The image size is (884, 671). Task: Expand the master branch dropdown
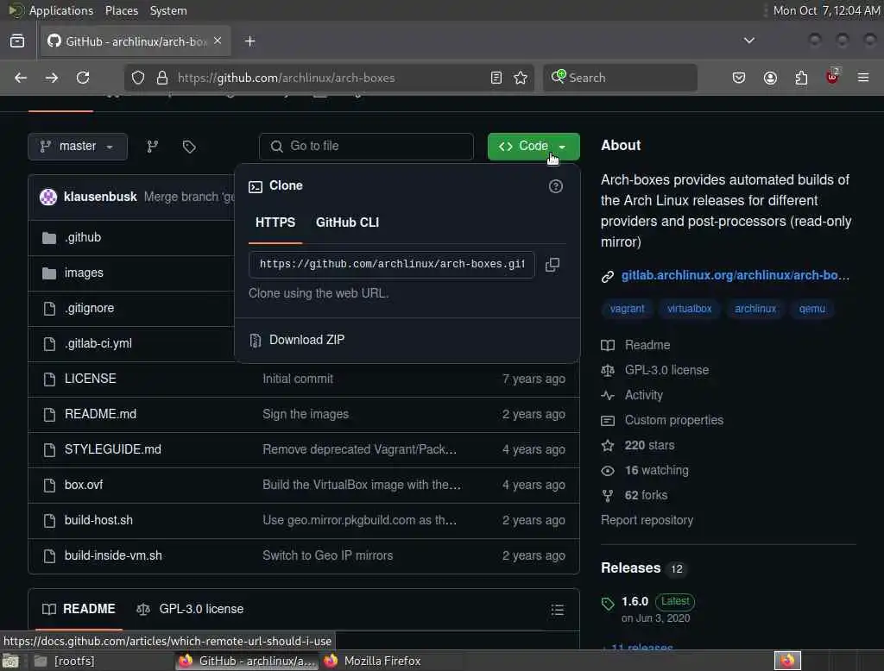[x=78, y=147]
